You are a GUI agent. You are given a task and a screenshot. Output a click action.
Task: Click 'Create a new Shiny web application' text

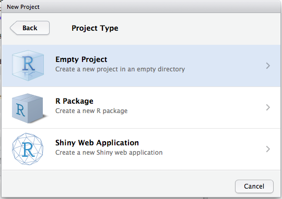tap(109, 153)
